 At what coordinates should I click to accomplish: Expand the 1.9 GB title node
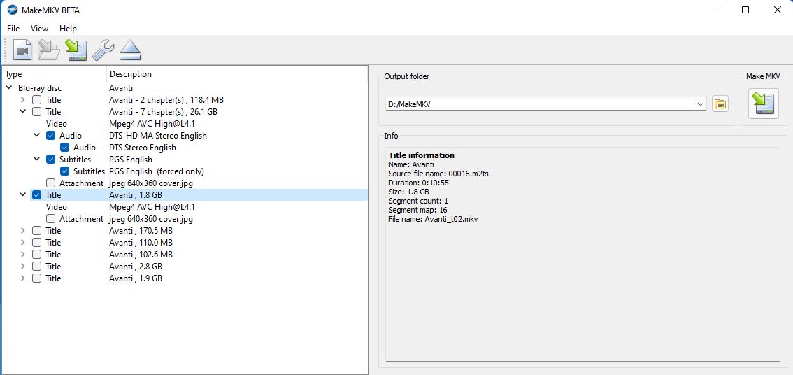[x=23, y=278]
